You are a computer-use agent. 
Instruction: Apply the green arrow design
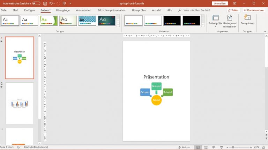click(x=49, y=20)
